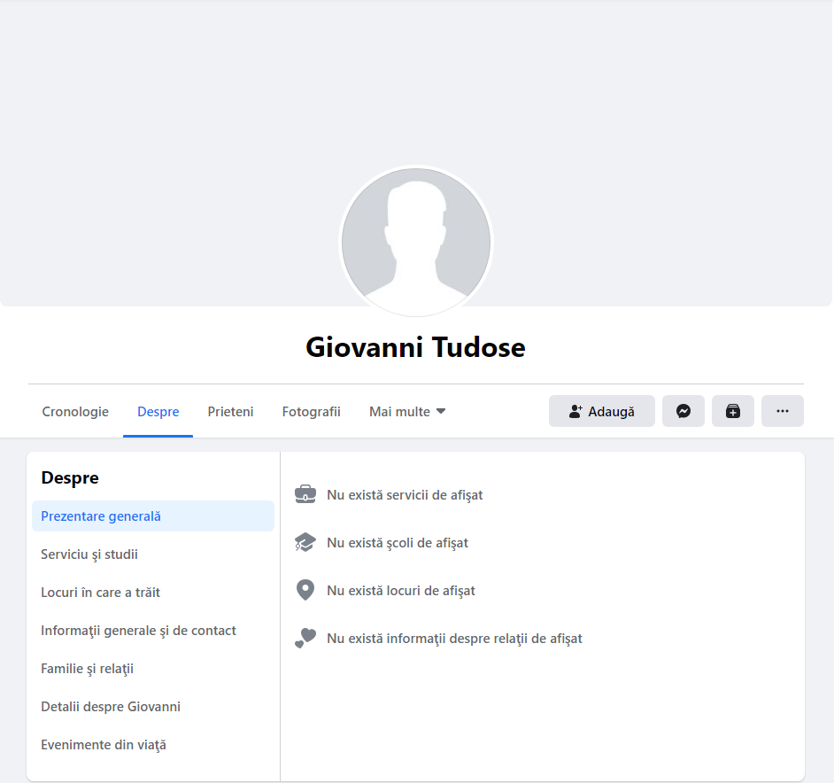Open Locuri în care a trăit
The height and width of the screenshot is (783, 834).
(153, 592)
